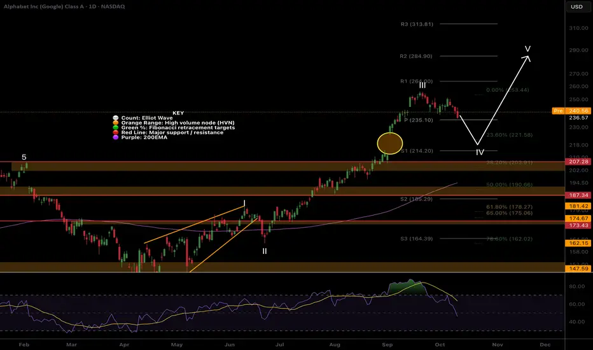
Task: Click the 61.80% (178.27) Fibonacci label
Action: click(x=510, y=207)
